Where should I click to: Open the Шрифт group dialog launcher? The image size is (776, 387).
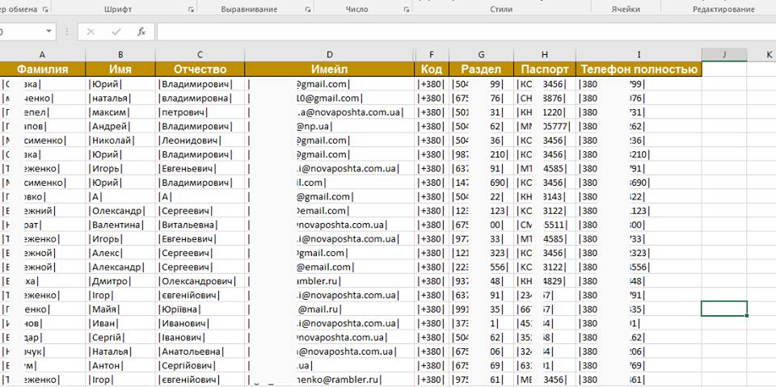(191, 10)
